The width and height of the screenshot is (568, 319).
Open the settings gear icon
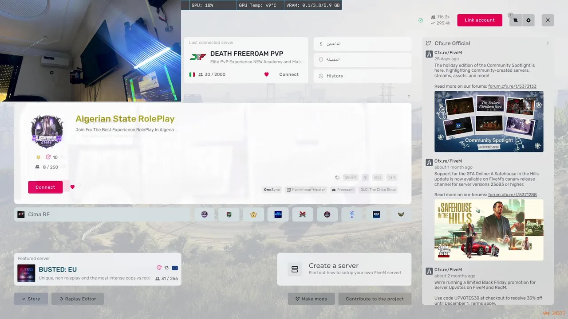point(529,20)
